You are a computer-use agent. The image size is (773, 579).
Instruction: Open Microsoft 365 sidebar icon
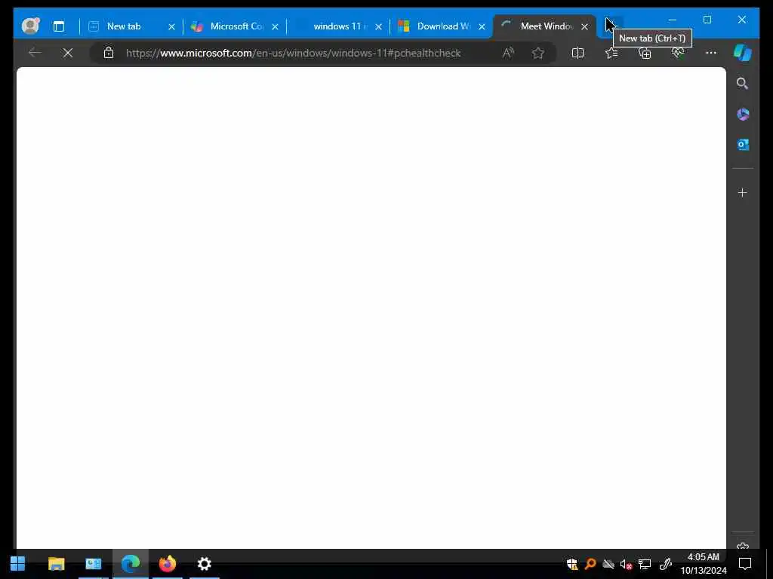pos(743,115)
